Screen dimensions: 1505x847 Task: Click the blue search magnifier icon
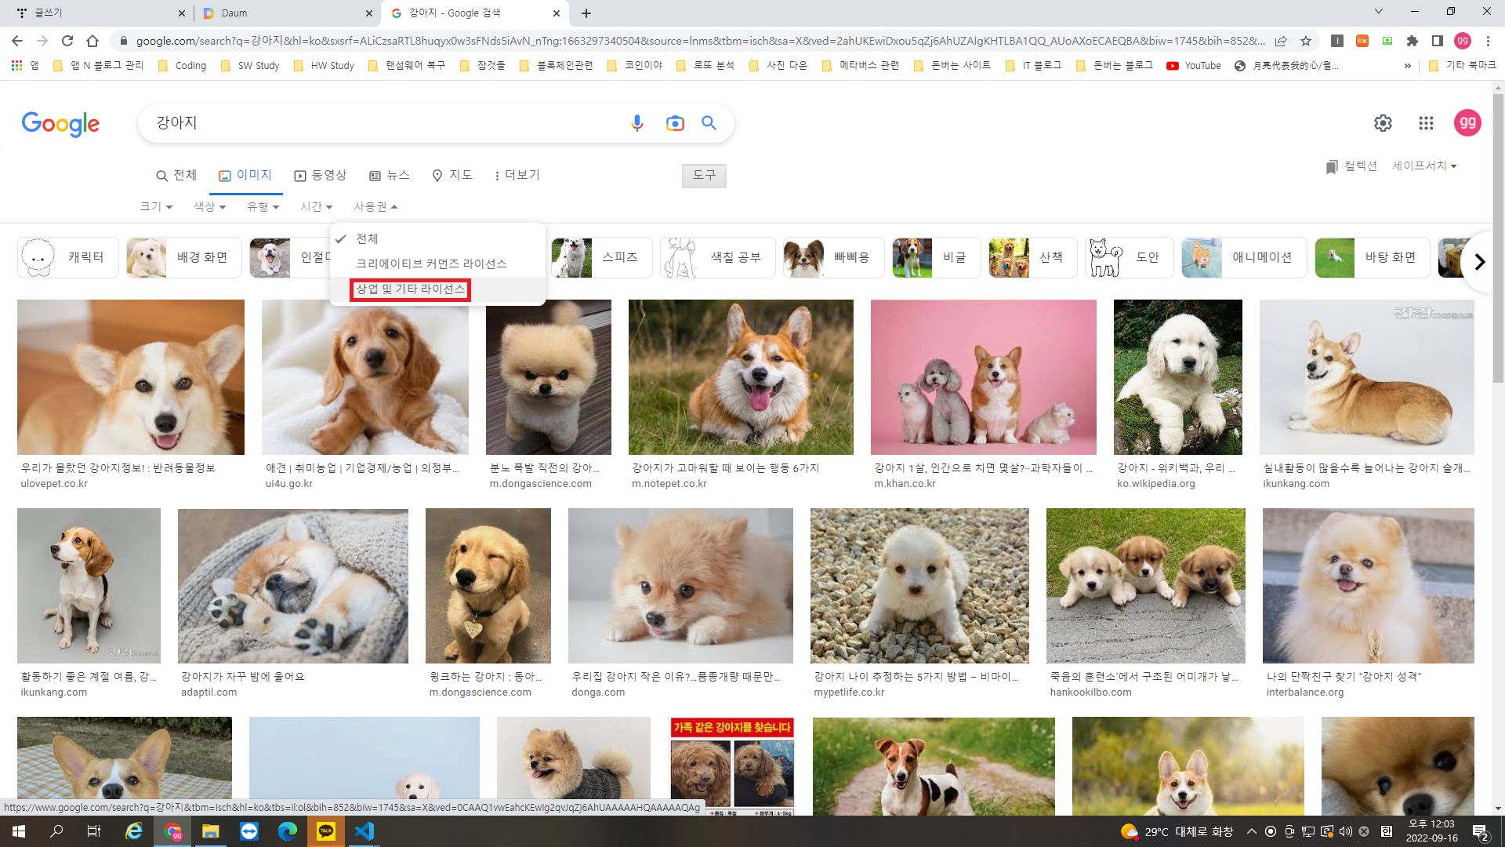(x=709, y=123)
